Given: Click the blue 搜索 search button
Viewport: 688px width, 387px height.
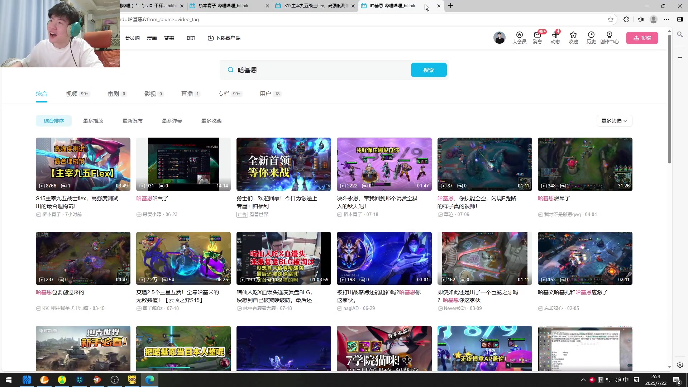Looking at the screenshot, I should tap(429, 70).
